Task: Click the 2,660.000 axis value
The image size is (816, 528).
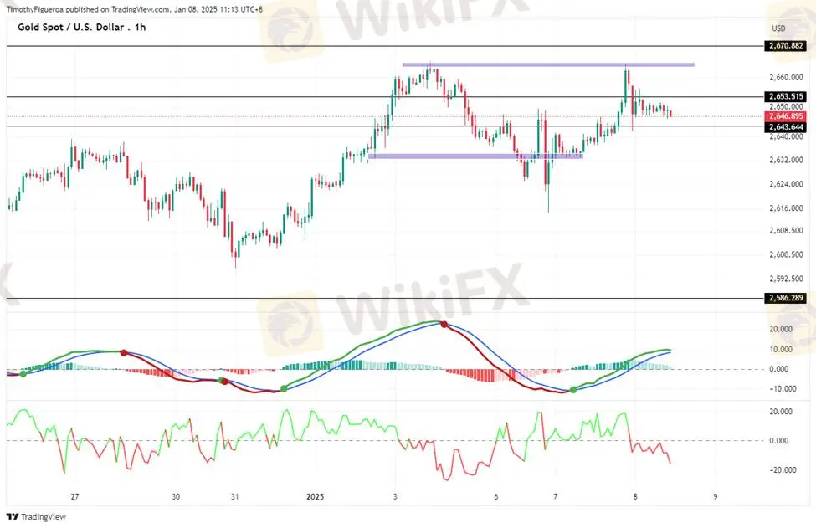Action: click(786, 78)
